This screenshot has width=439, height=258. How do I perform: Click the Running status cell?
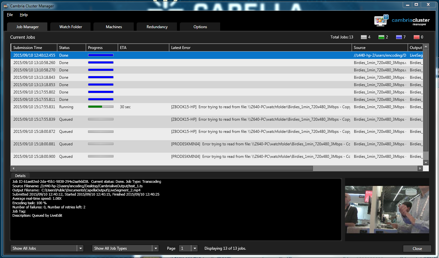coord(66,107)
